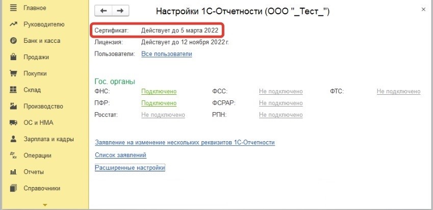This screenshot has width=433, height=210.
Task: Click ПФР Подключено status link
Action: click(x=159, y=103)
